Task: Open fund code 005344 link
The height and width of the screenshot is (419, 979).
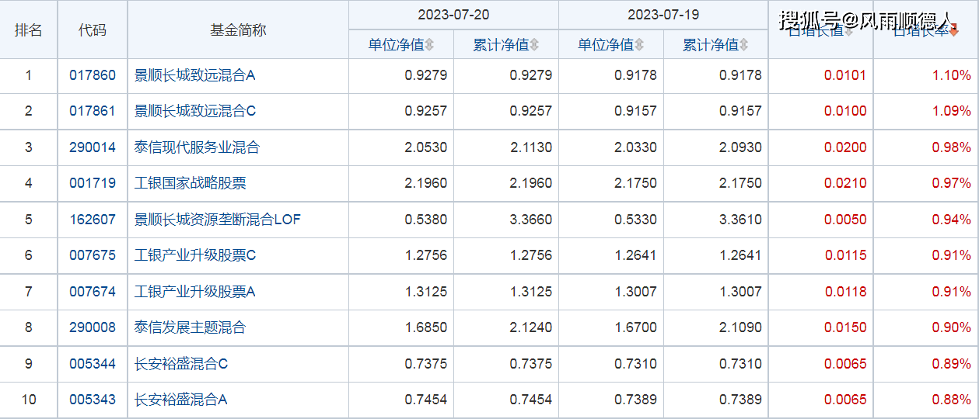Action: (x=93, y=364)
